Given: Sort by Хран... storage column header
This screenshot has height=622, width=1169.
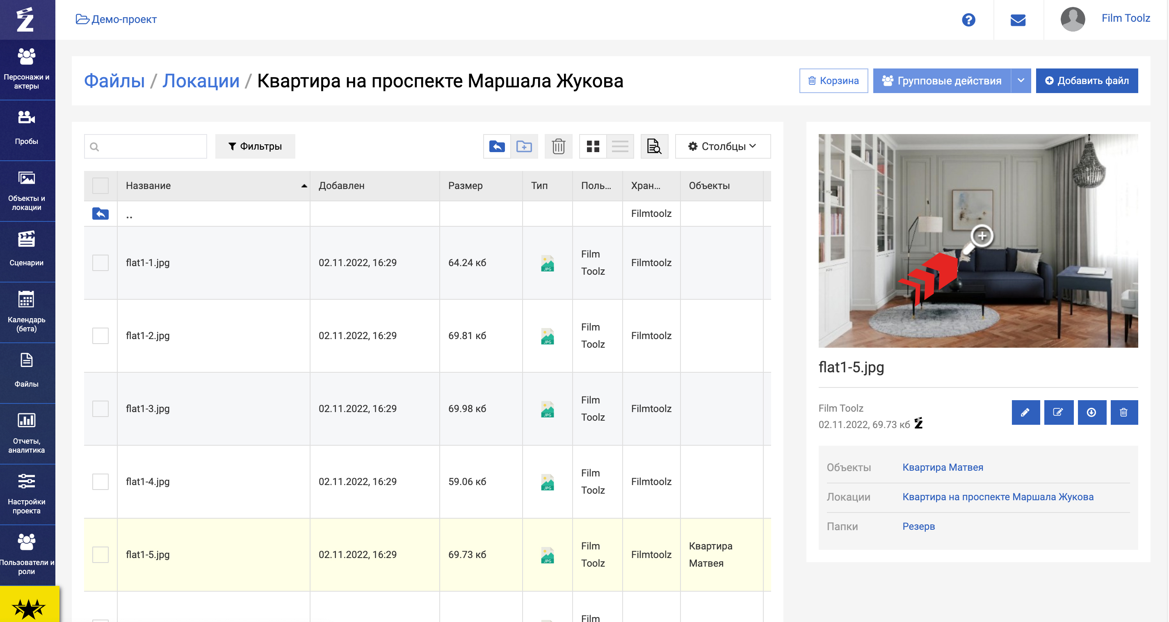Looking at the screenshot, I should point(652,186).
